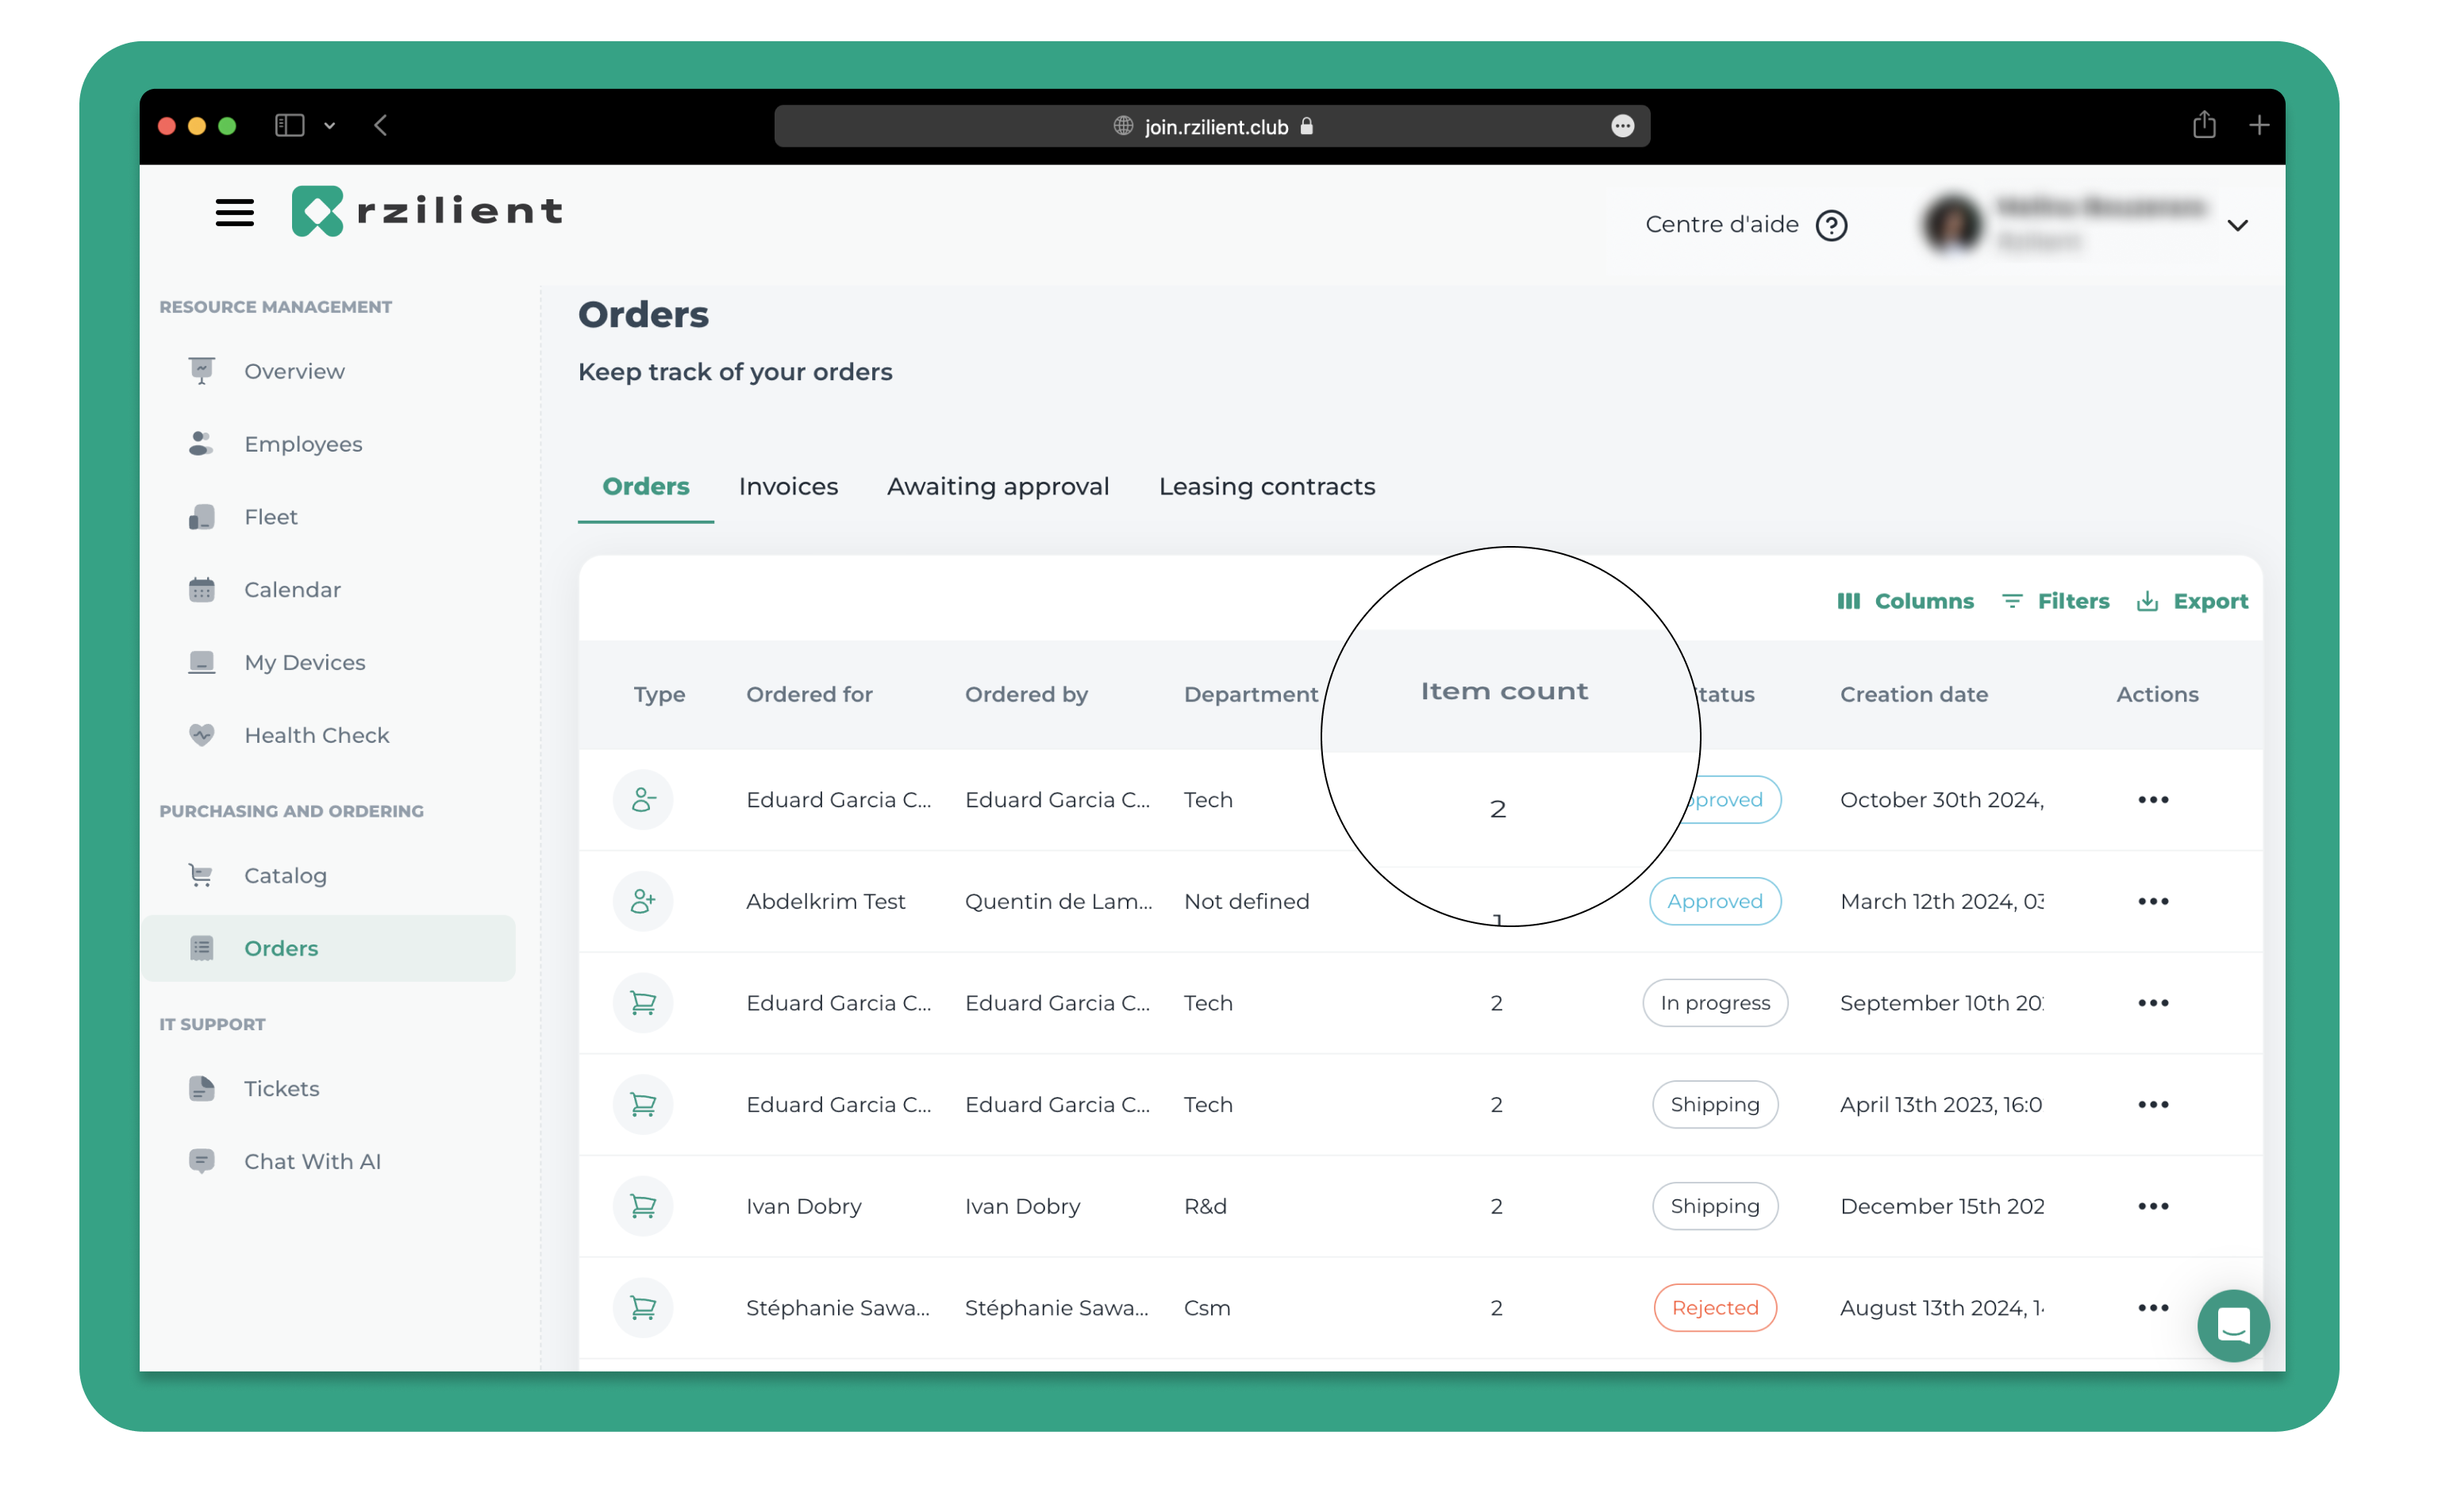
Task: Click Safari's share icon
Action: click(2203, 126)
